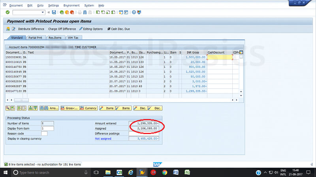316x177 pixels.
Task: Click the red Cancel icon in toolbar
Action: click(x=73, y=12)
